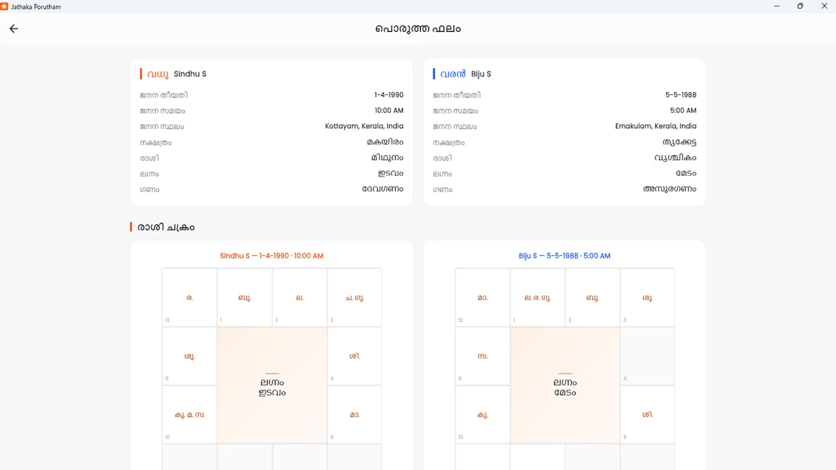
Task: Select house 1 in Sindhu's rasi chart
Action: coord(245,298)
